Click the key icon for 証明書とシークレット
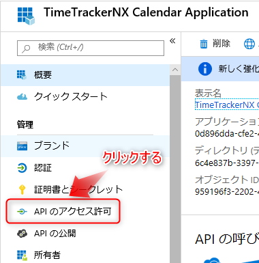 pyautogui.click(x=22, y=189)
